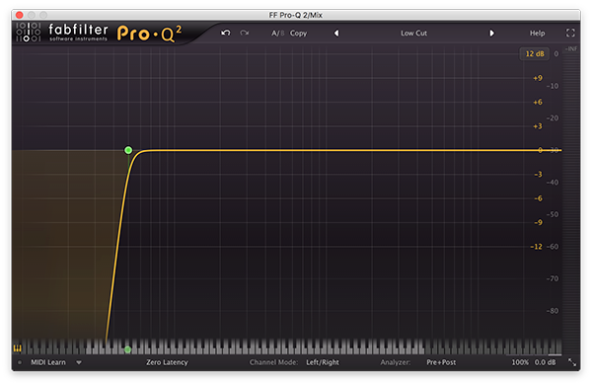Image resolution: width=592 pixels, height=385 pixels.
Task: Enable MIDI Learn
Action: pyautogui.click(x=48, y=362)
